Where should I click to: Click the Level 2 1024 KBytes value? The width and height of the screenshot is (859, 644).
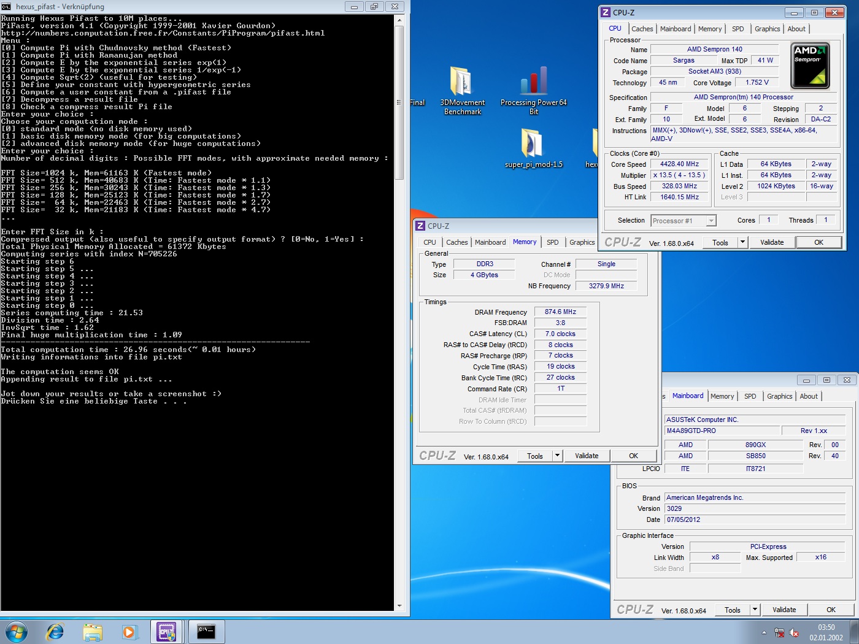click(776, 186)
